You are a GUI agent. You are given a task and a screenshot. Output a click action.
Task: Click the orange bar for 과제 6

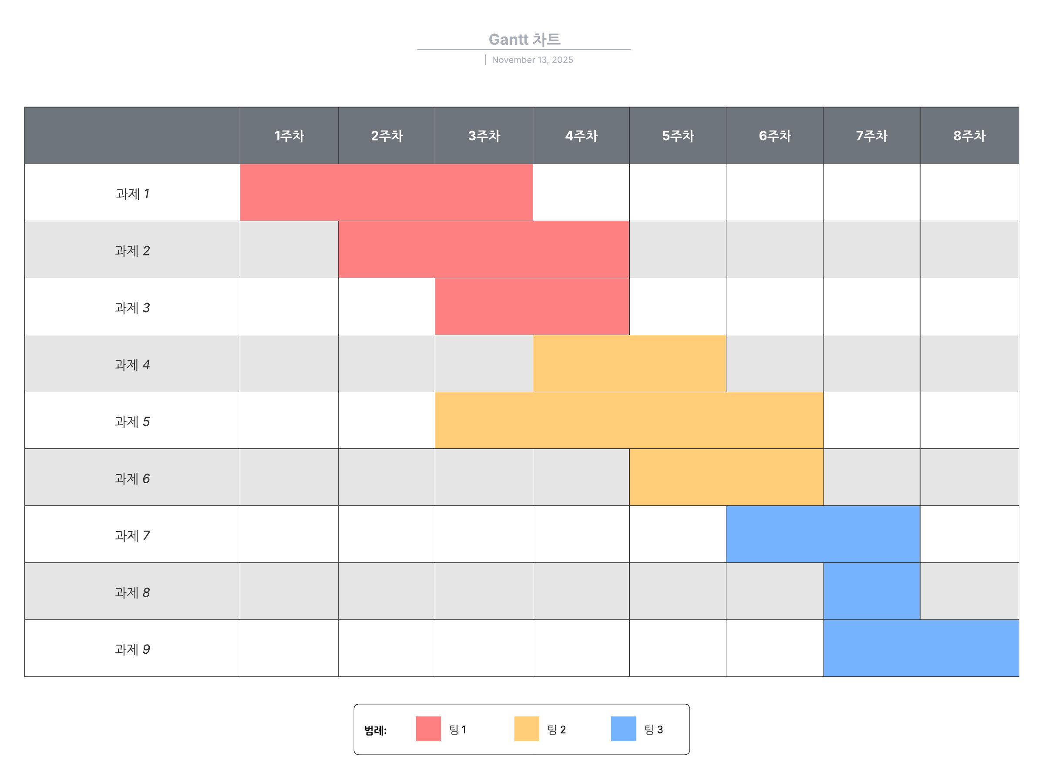point(726,477)
